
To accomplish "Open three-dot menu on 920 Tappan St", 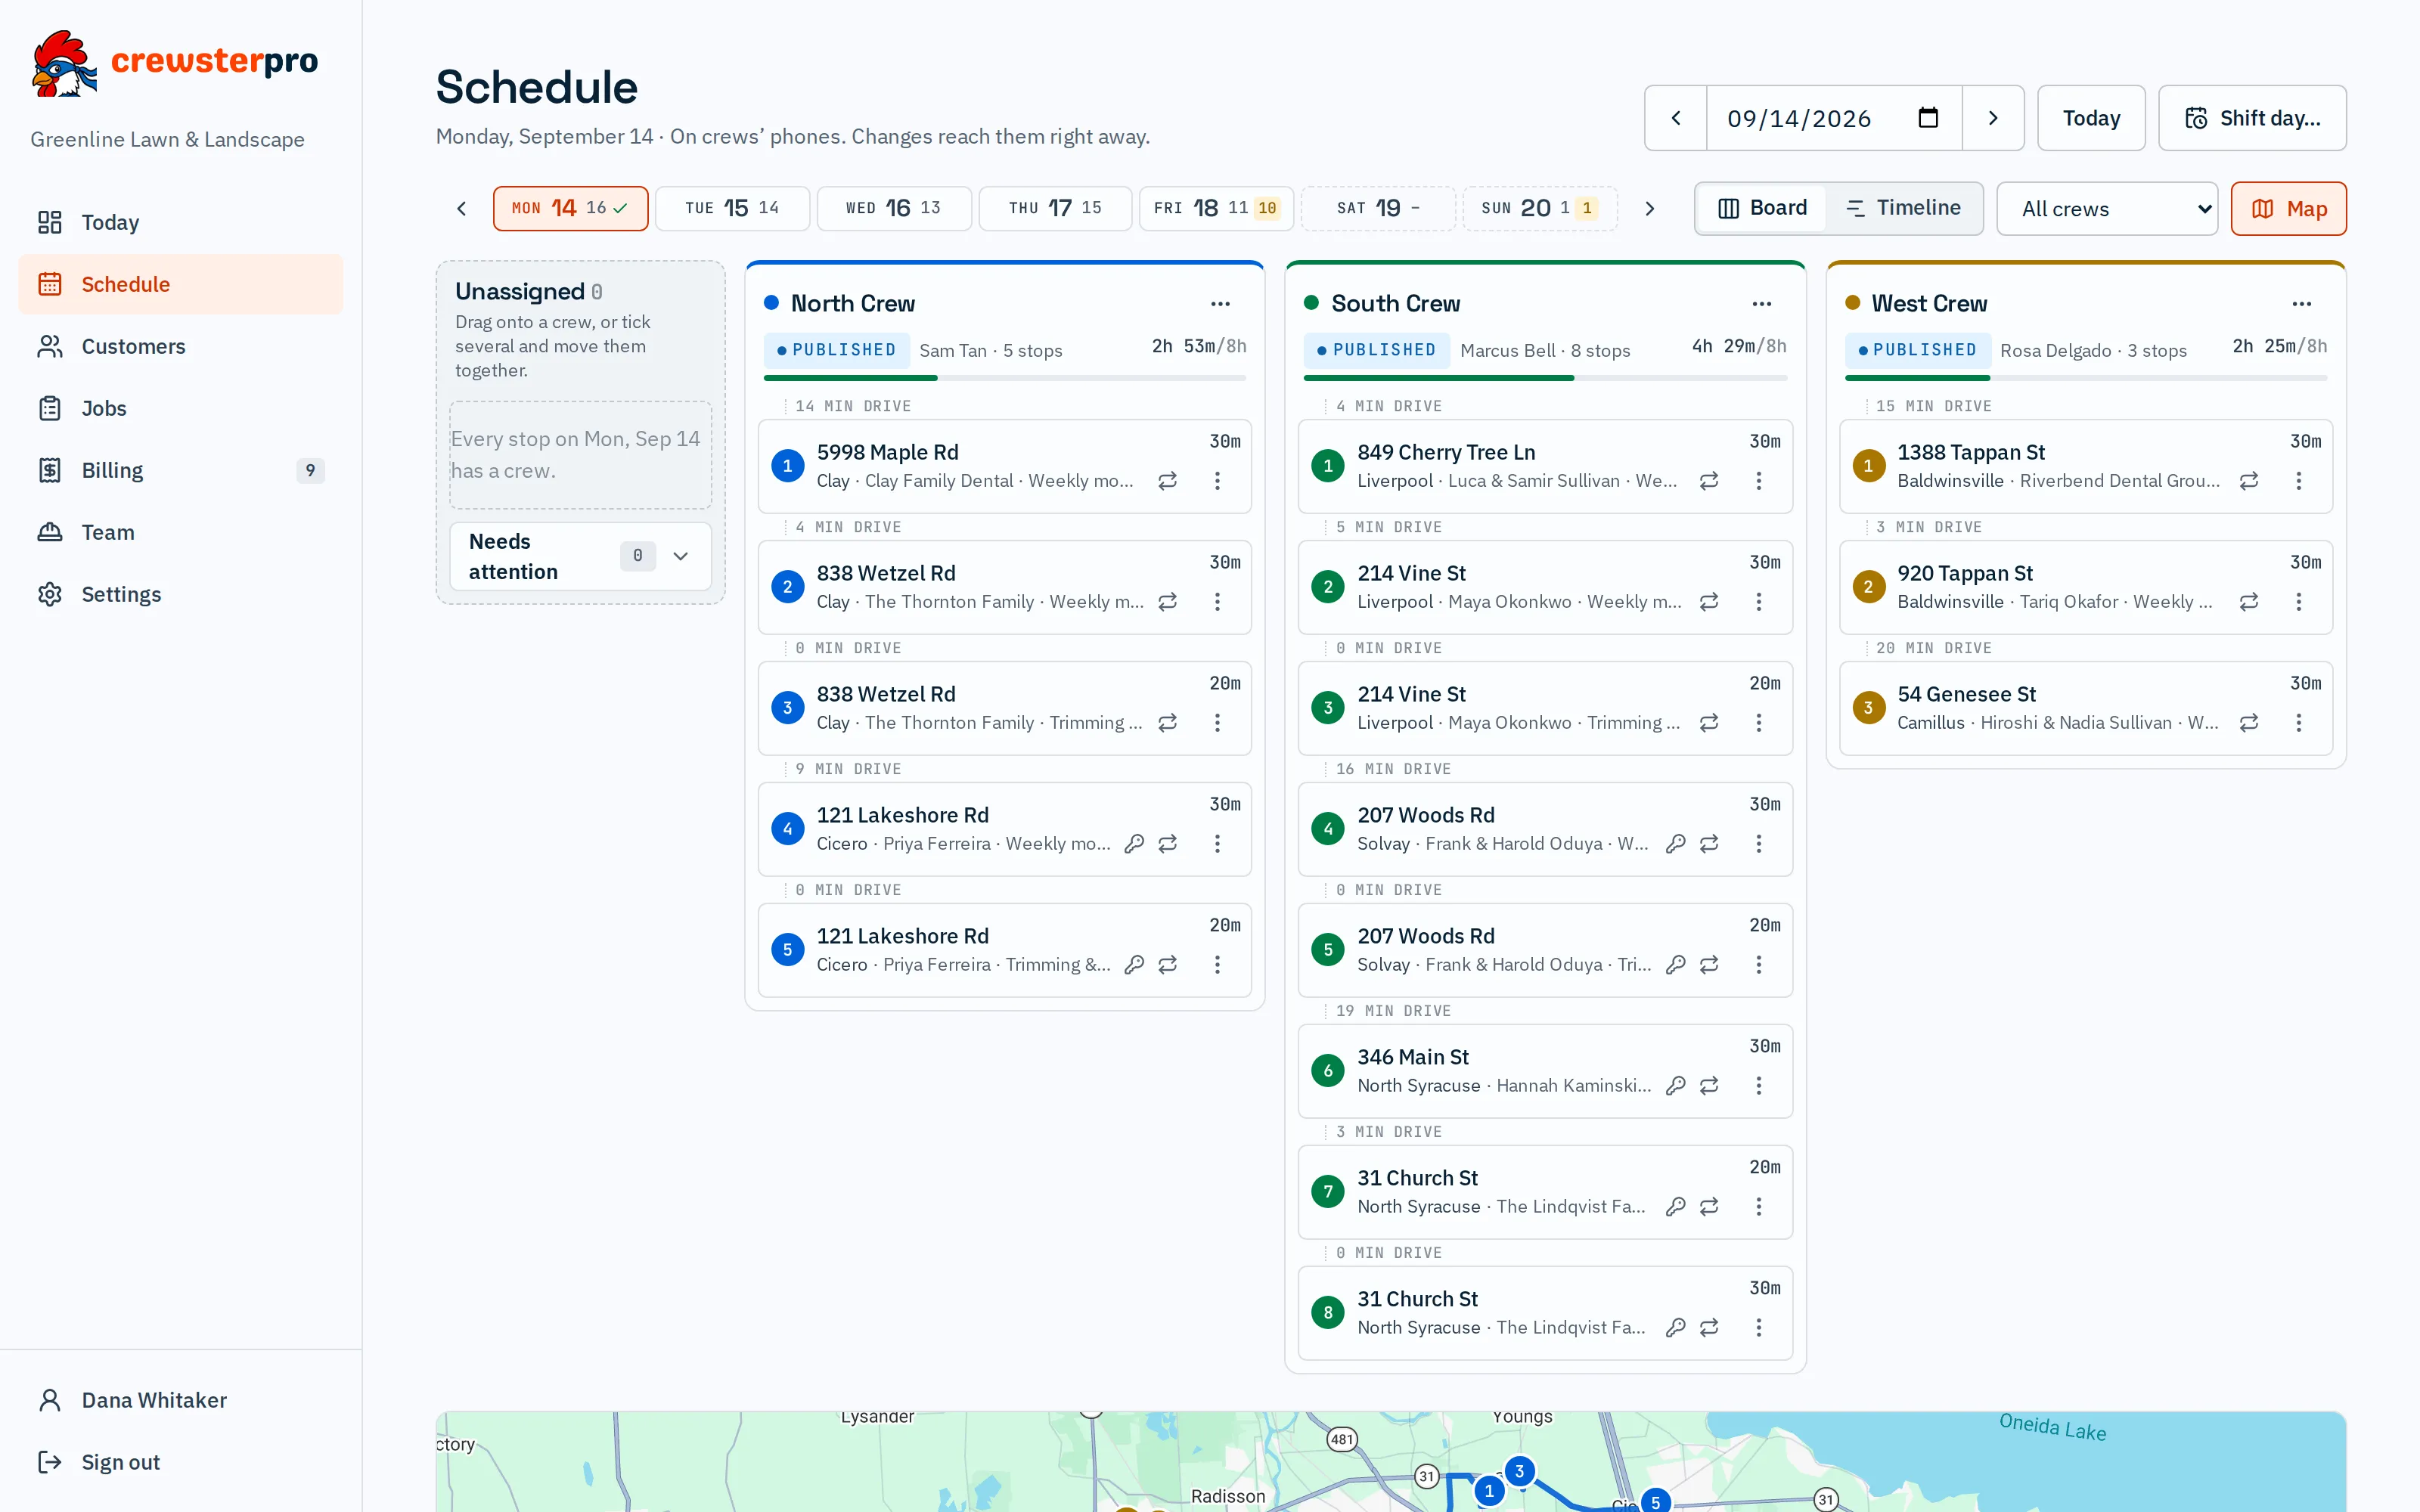I will pos(2299,602).
